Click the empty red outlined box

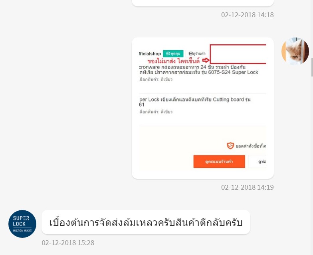[238, 54]
